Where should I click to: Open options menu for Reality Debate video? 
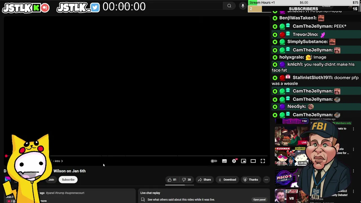click(353, 192)
